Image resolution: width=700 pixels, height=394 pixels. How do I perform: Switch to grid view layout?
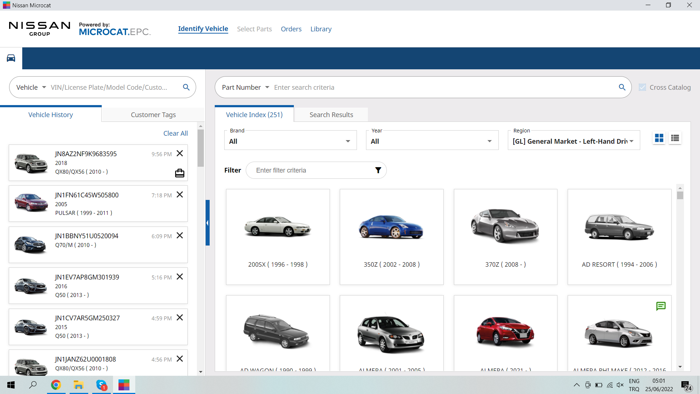click(x=659, y=138)
